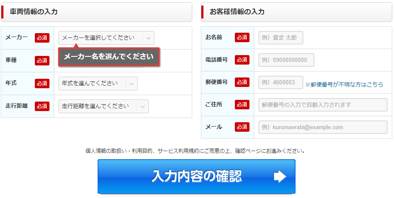
Task: Click the お客様情報の入力 section header
Action: pos(296,12)
